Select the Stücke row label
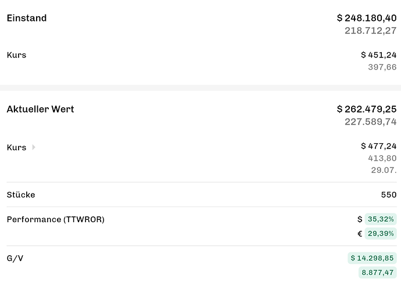 click(21, 195)
